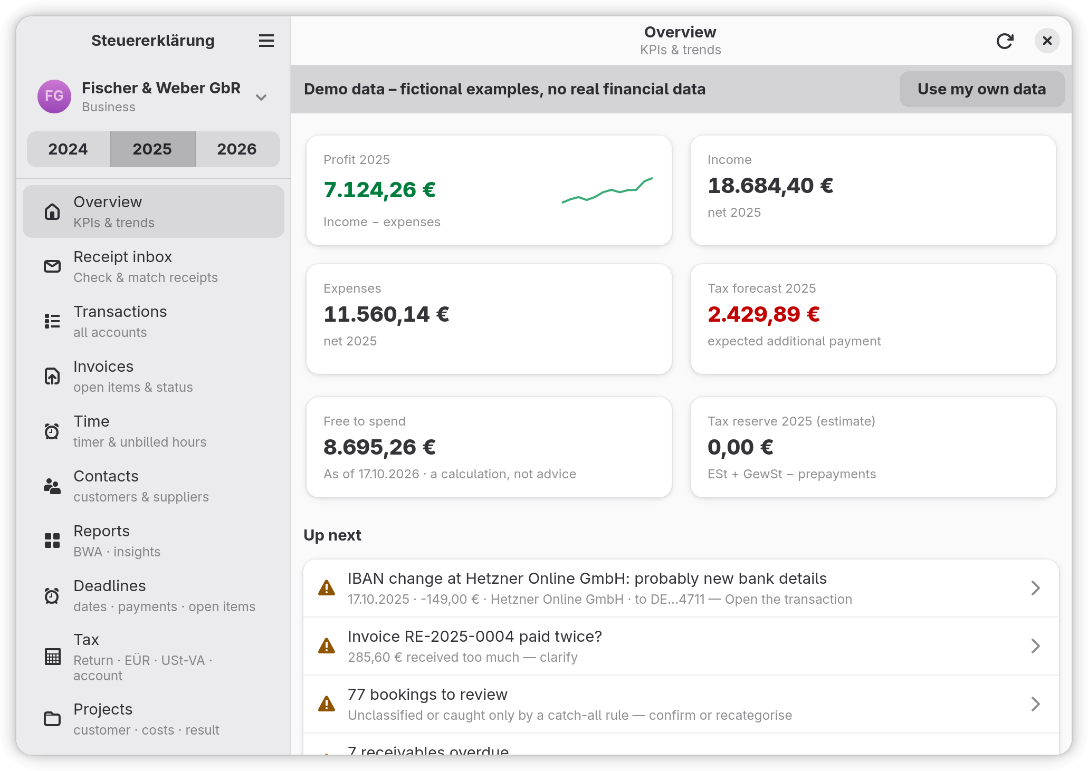Close the Overview window

click(x=1047, y=41)
